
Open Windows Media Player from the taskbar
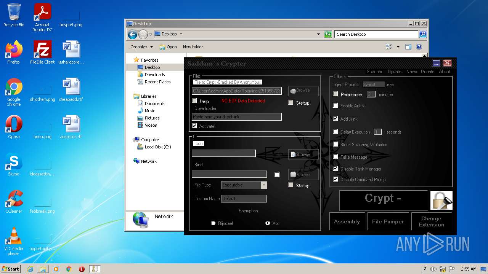pyautogui.click(x=56, y=269)
